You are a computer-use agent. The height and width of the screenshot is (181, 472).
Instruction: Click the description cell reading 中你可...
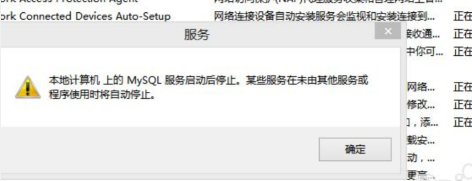pyautogui.click(x=425, y=52)
